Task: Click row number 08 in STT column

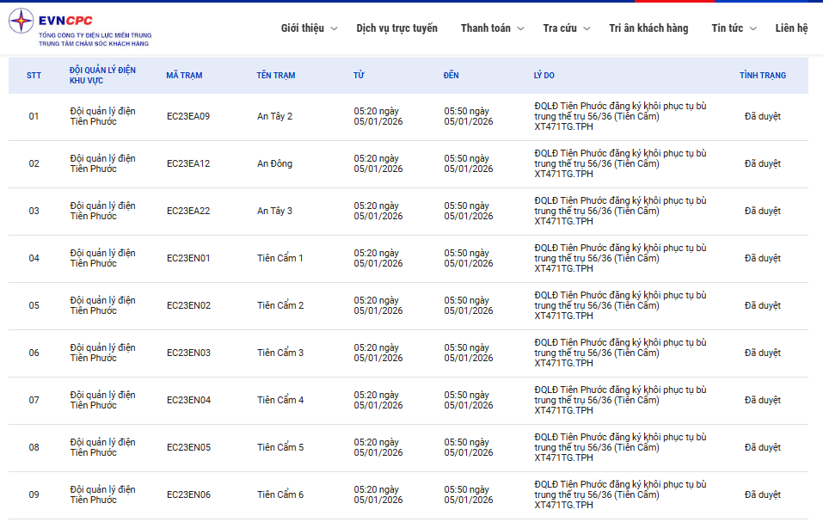Action: click(34, 447)
